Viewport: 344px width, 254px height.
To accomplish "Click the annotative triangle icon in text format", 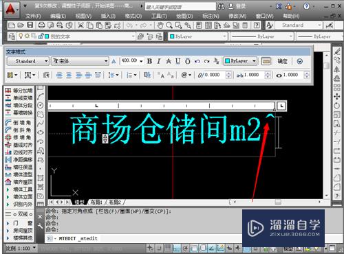I will [x=114, y=61].
